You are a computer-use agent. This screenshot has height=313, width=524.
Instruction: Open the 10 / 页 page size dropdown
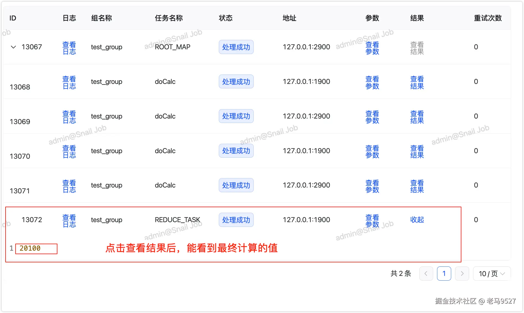click(x=492, y=274)
